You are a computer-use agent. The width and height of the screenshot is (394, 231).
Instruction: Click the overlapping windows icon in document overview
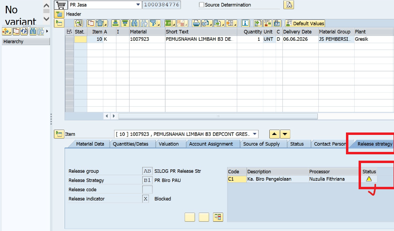16,32
